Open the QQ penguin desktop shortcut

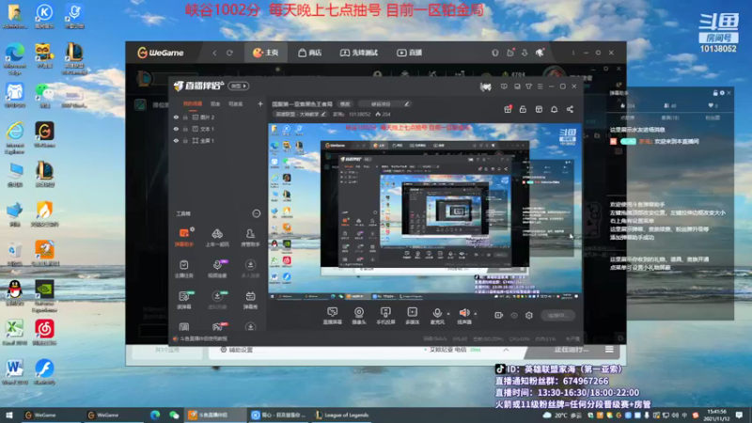[14, 293]
